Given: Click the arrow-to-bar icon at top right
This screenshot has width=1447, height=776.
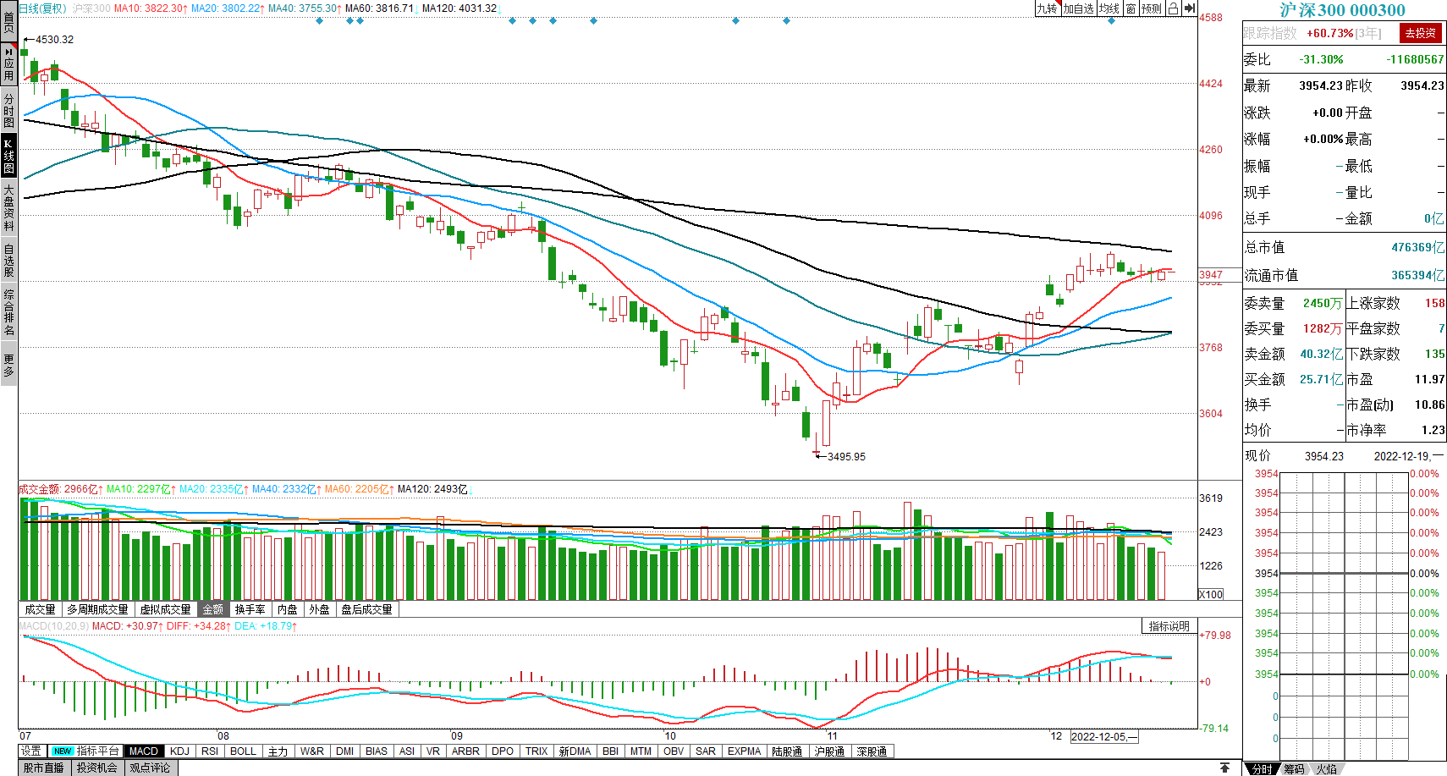Looking at the screenshot, I should coord(1190,8).
